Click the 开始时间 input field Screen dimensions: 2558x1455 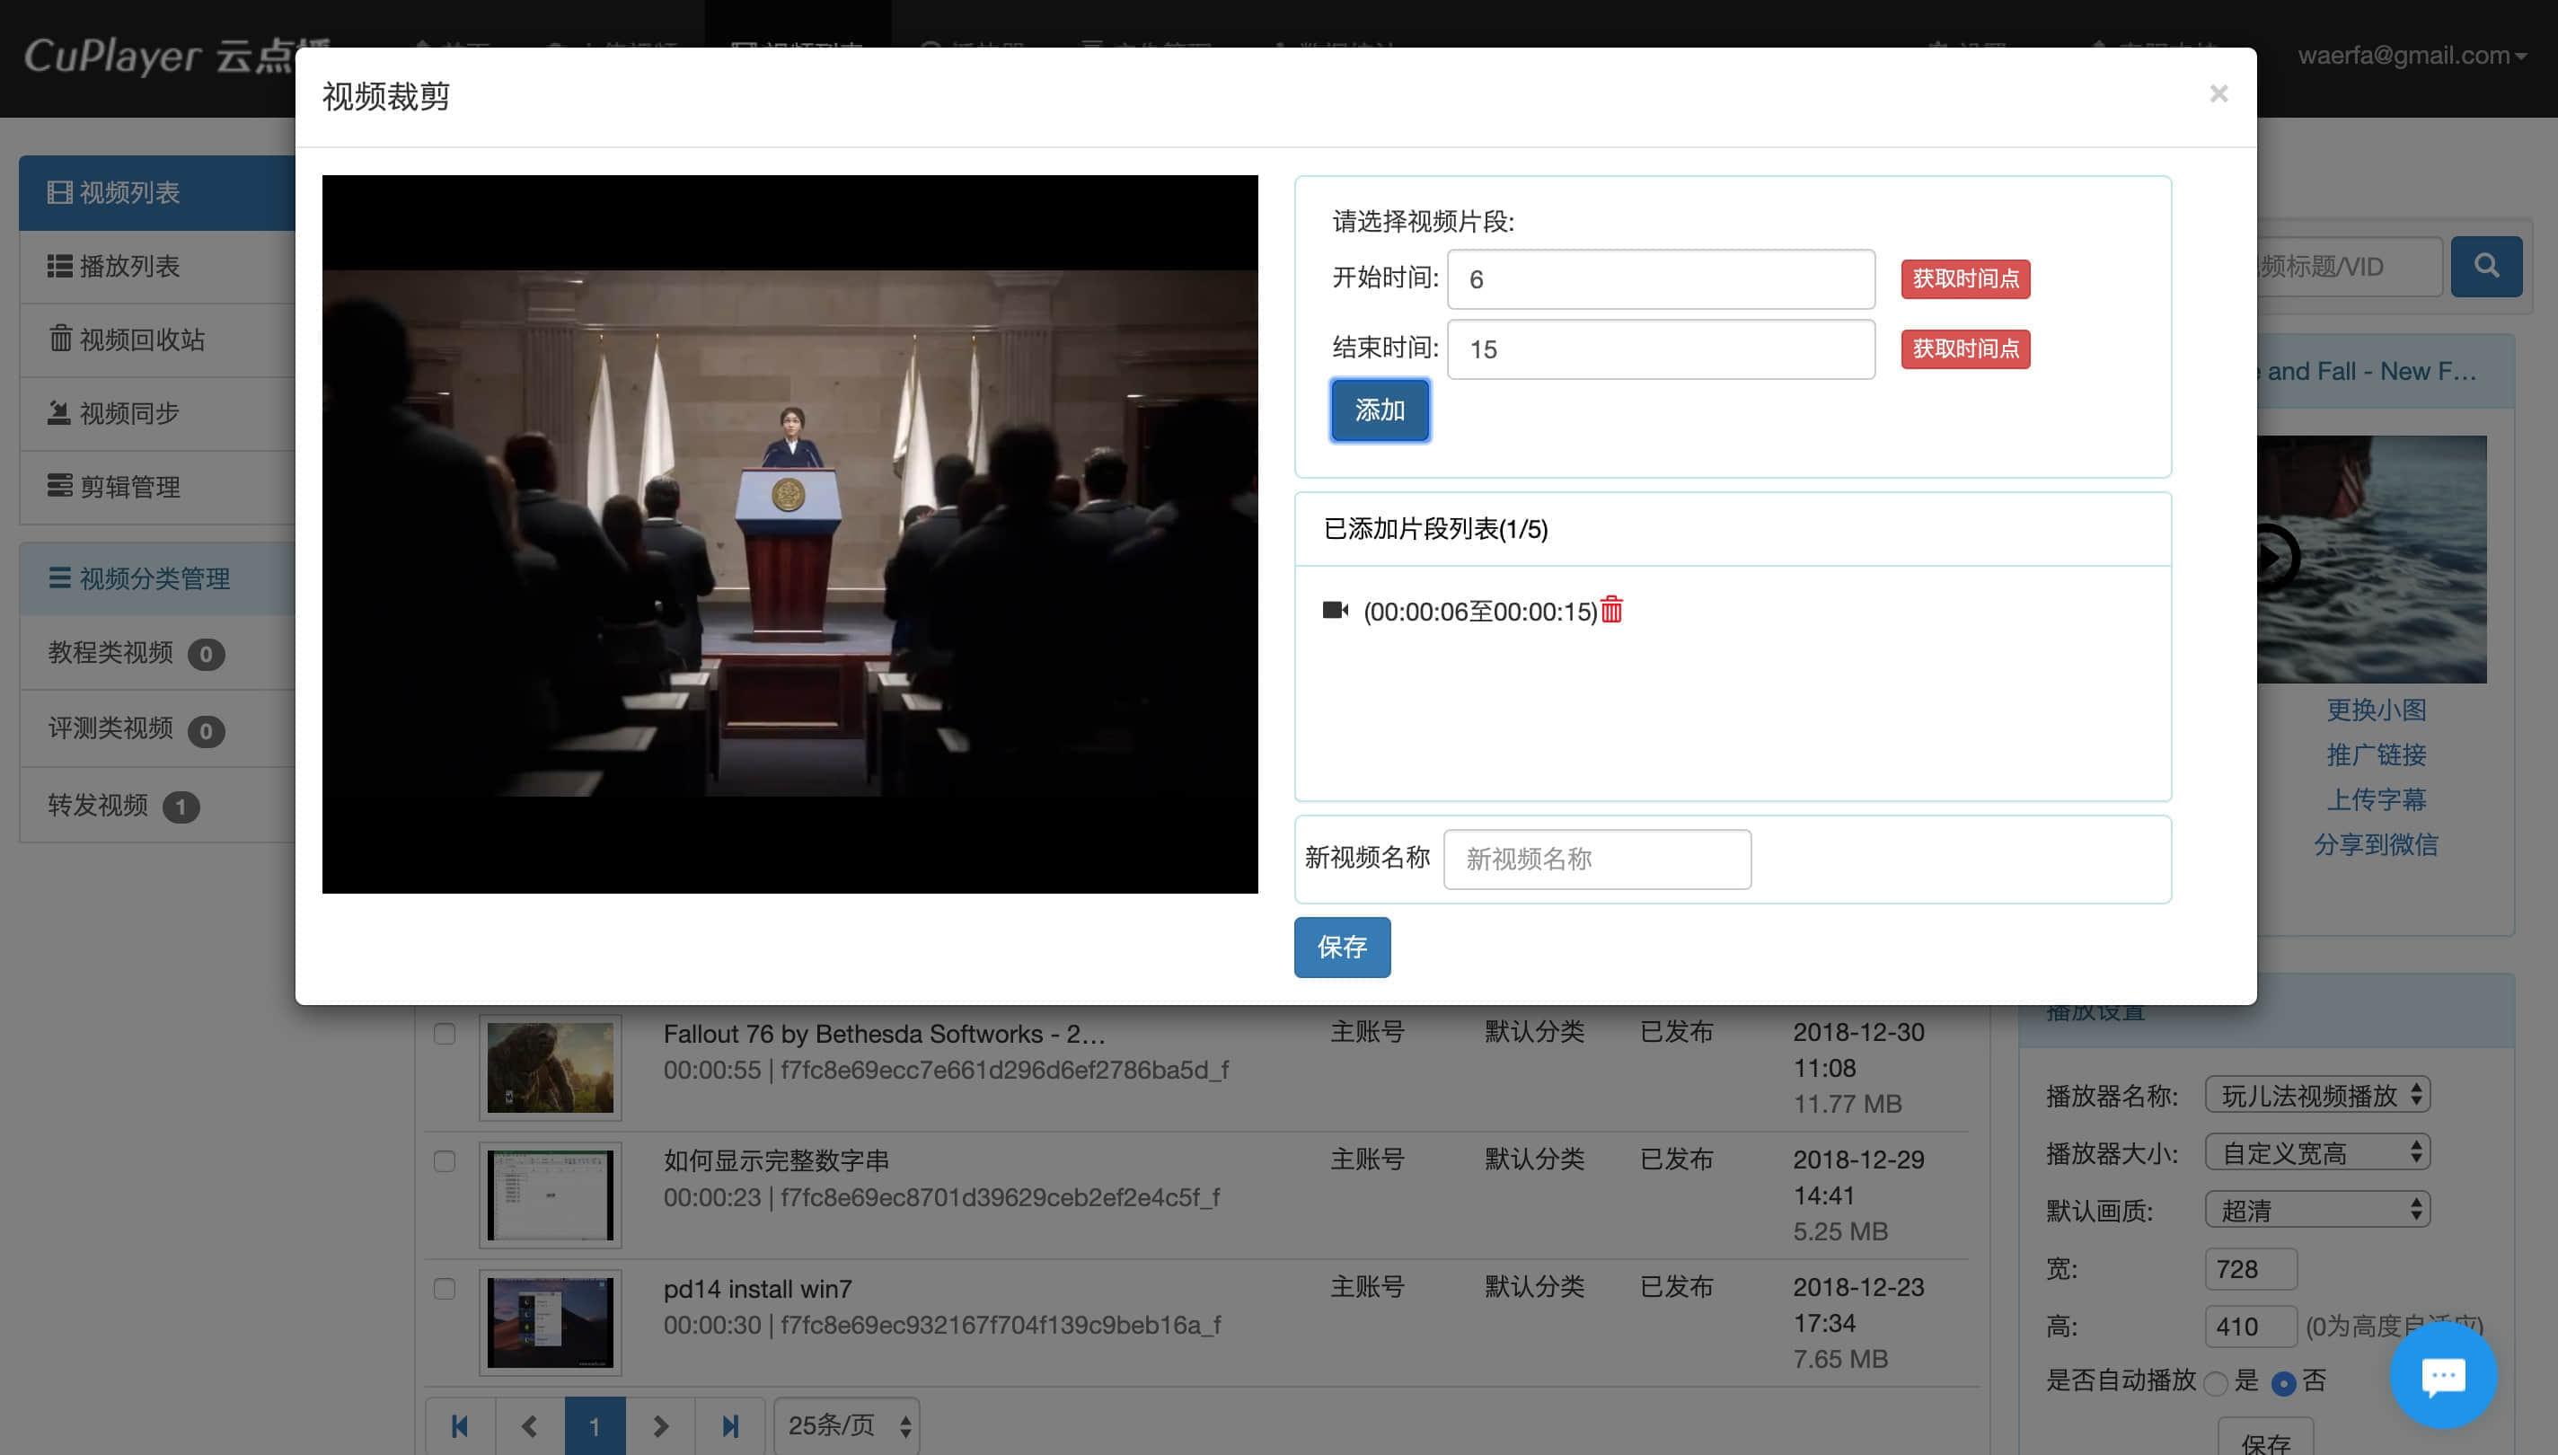1661,278
